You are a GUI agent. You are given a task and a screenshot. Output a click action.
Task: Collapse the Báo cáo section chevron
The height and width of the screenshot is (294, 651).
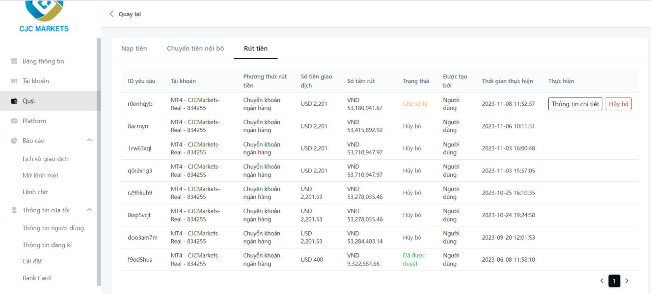coord(89,140)
